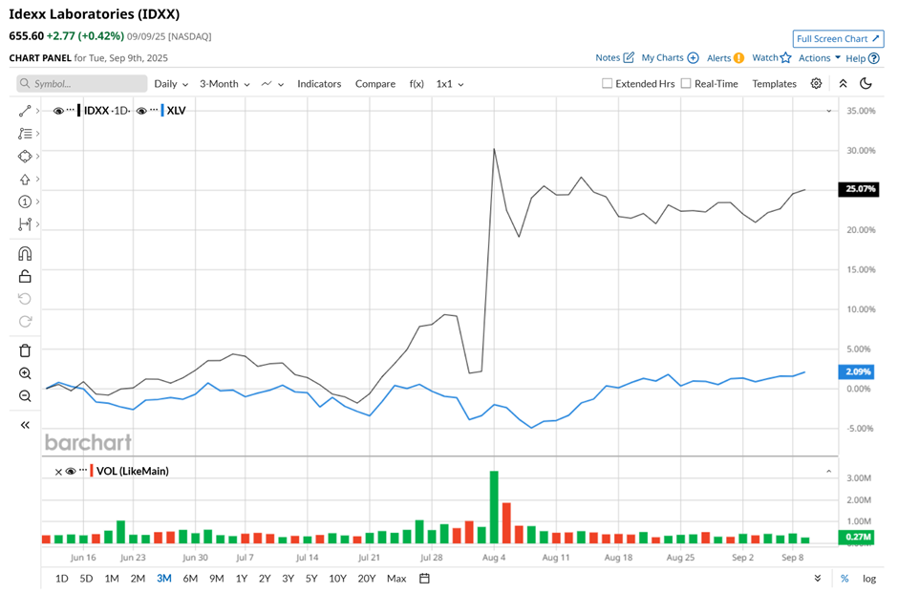Collapse the volume pane caret
The height and width of the screenshot is (593, 898).
828,472
